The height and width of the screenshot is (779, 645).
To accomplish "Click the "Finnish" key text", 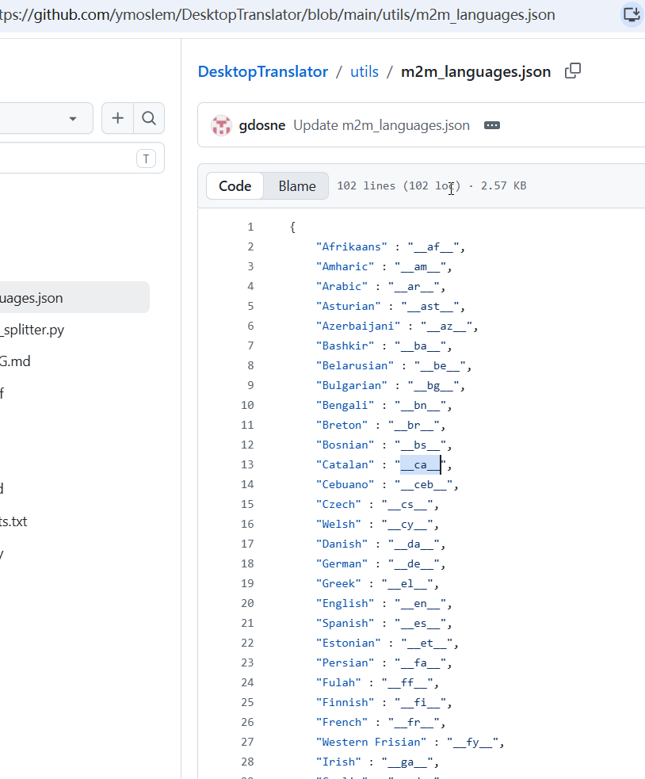I will pos(345,702).
